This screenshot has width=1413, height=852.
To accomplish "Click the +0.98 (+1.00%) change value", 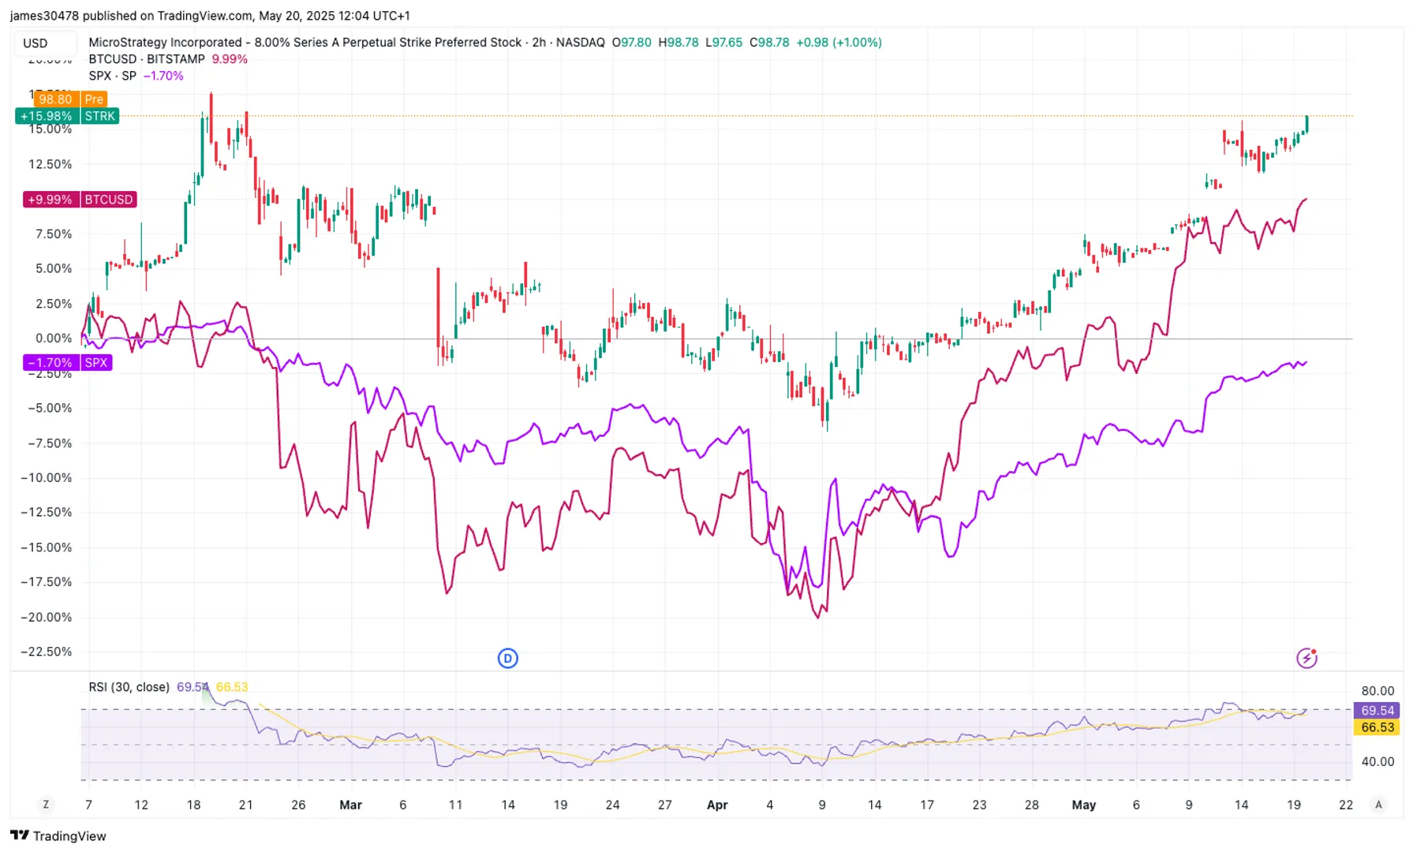I will 839,43.
